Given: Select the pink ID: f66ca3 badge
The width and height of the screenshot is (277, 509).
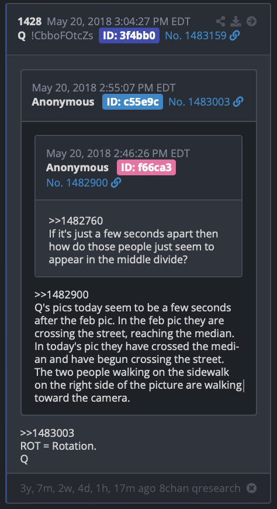Looking at the screenshot, I should click(146, 168).
